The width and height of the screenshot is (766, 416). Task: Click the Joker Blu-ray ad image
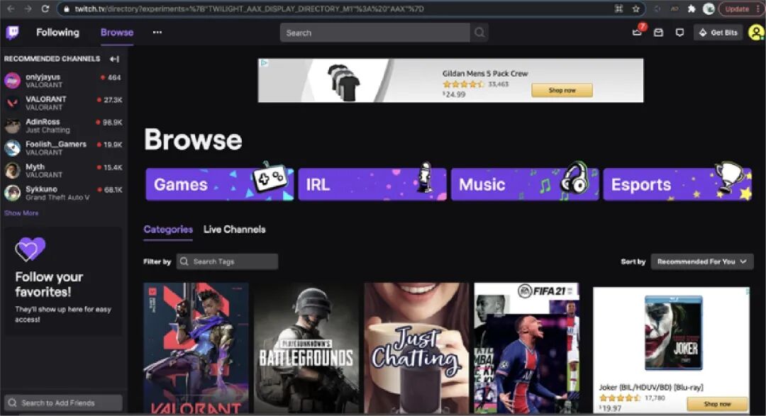673,333
